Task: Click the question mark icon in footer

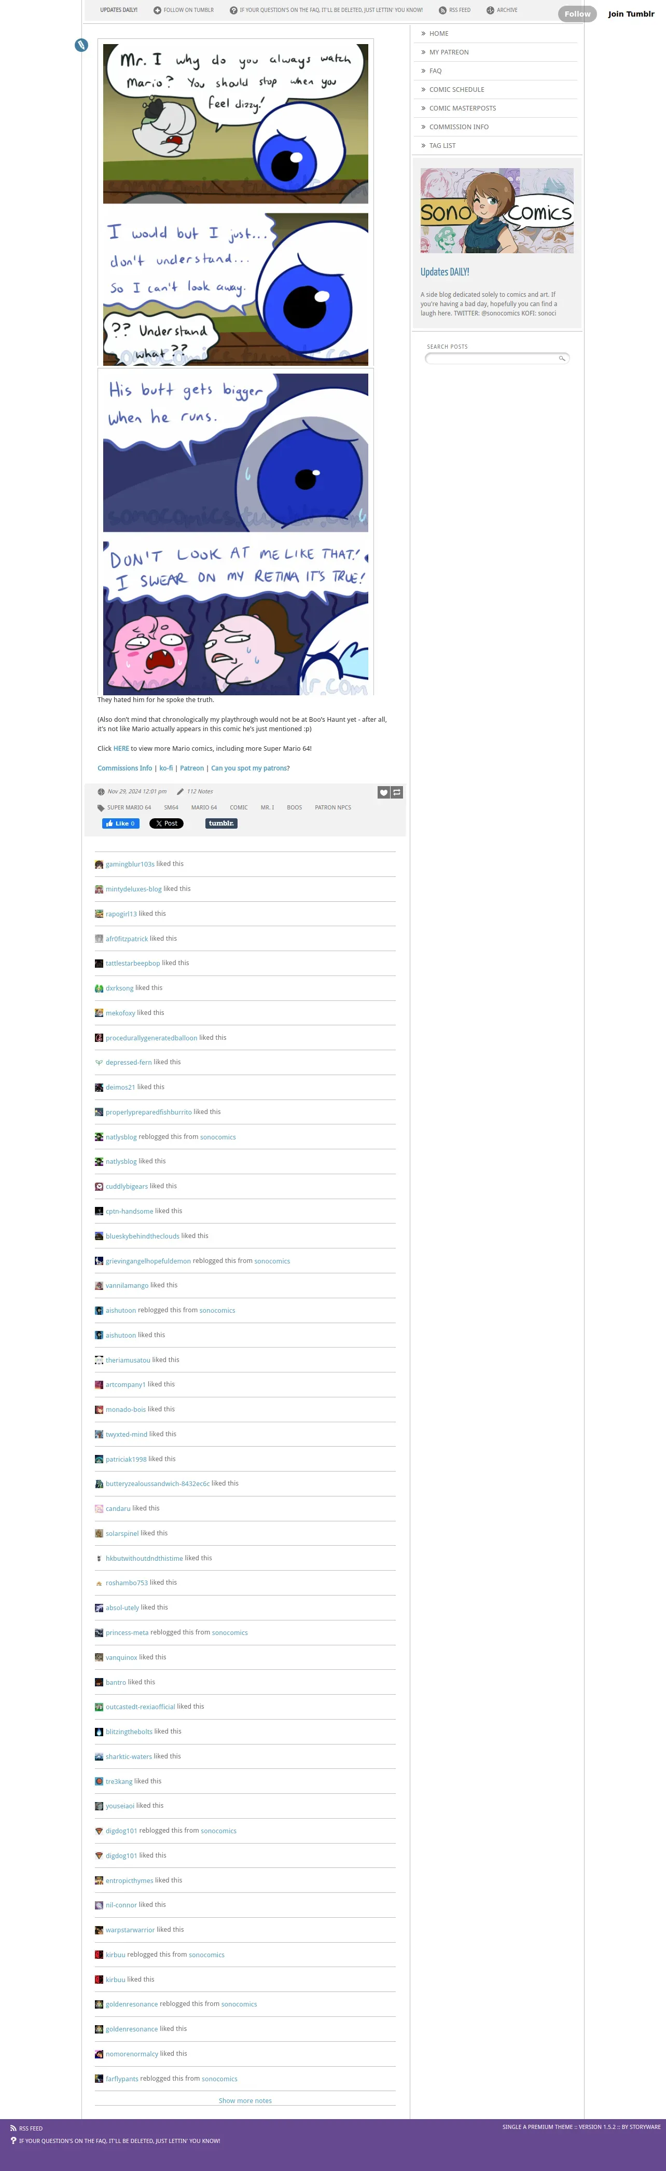Action: point(13,2140)
